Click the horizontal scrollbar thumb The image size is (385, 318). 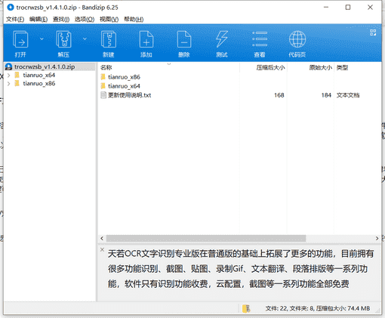pyautogui.click(x=206, y=238)
